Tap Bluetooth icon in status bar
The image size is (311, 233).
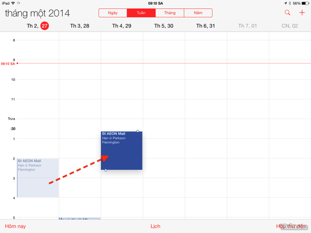290,3
